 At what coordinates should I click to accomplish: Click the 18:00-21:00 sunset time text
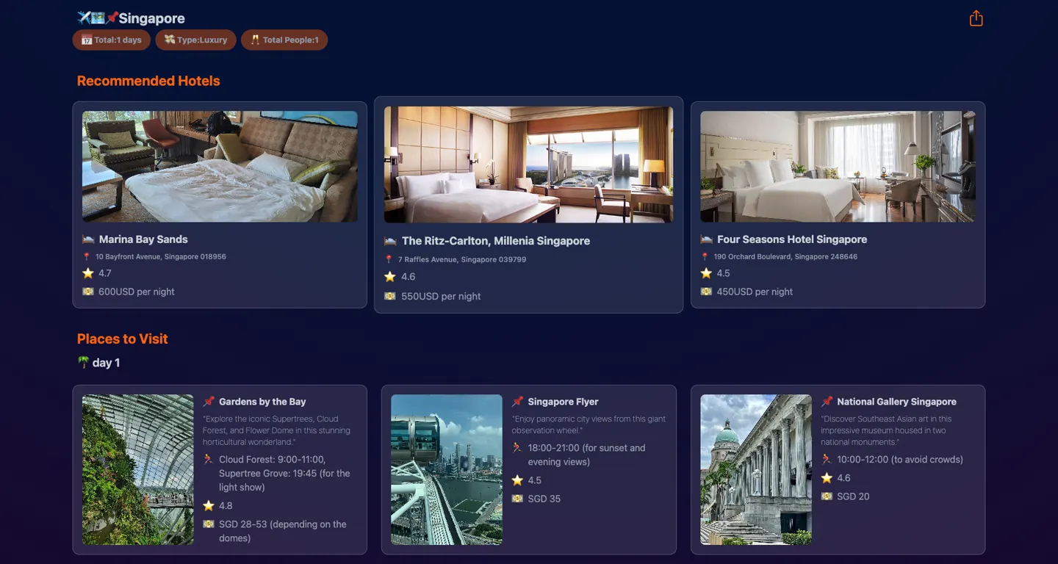click(x=586, y=455)
